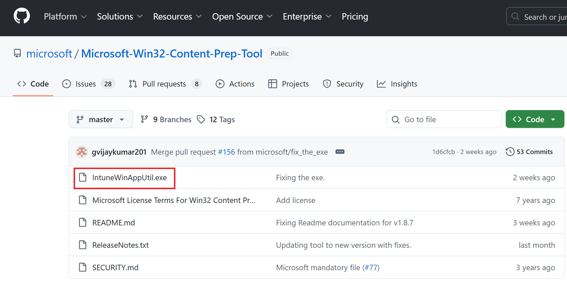Screen dimensions: 567x282
Task: Click the search magnifier icon in header
Action: (515, 16)
